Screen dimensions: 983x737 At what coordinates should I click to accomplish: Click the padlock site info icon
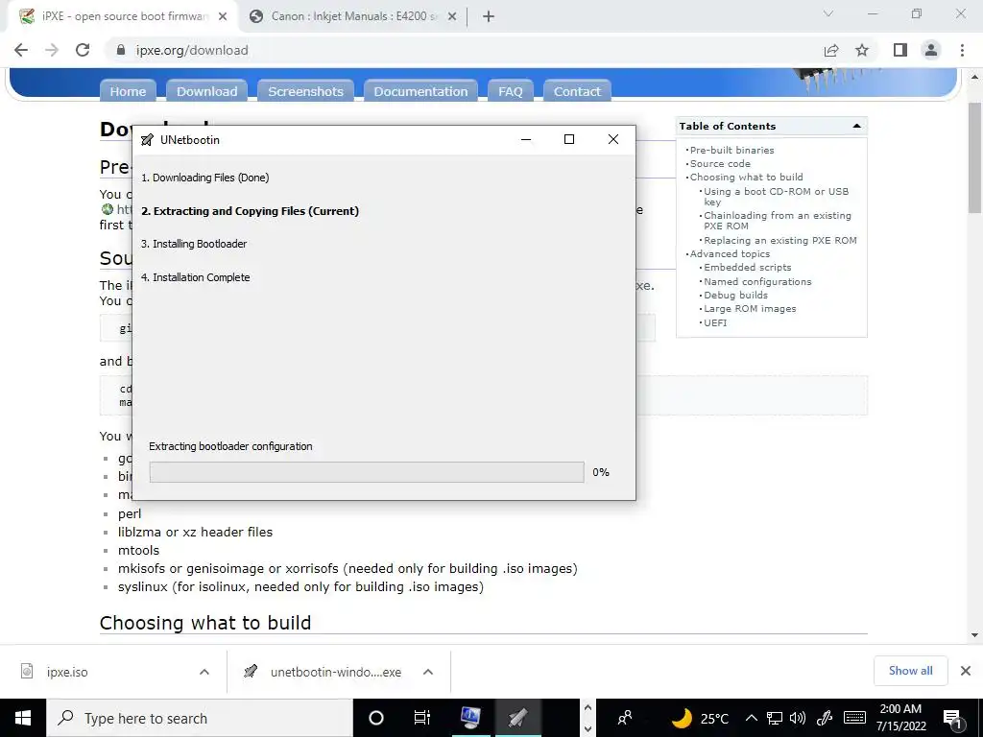point(121,50)
